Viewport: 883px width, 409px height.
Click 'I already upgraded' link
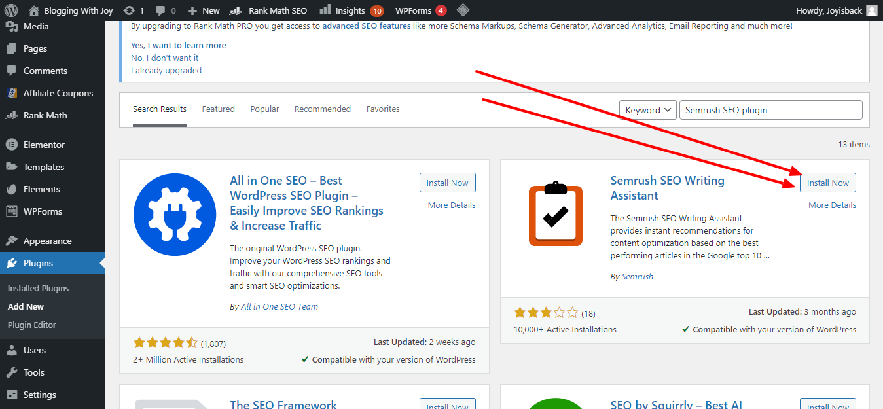(x=166, y=70)
